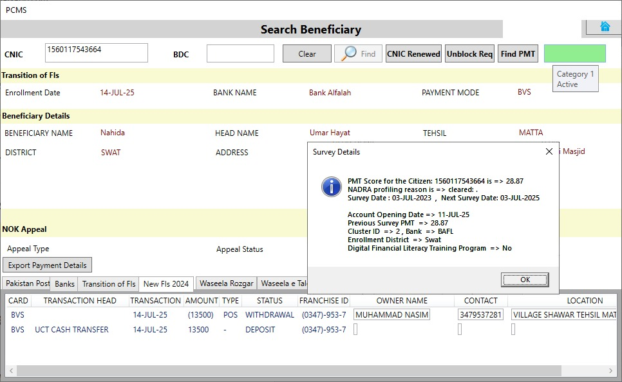Focus the CNIC number input field

[x=97, y=53]
